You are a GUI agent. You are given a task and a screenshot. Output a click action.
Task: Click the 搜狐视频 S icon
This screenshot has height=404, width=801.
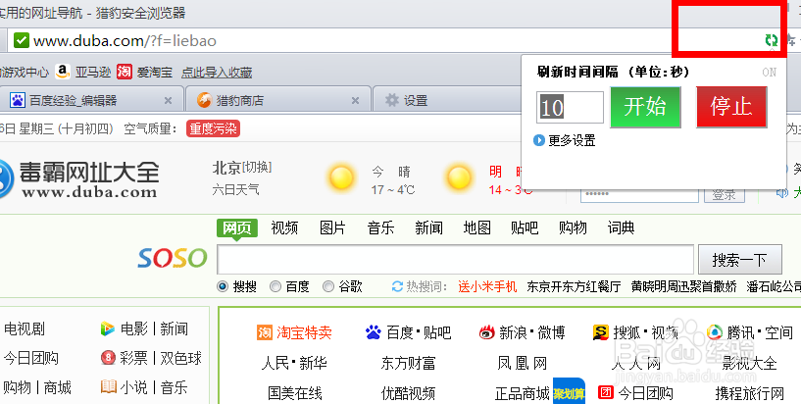[x=600, y=333]
